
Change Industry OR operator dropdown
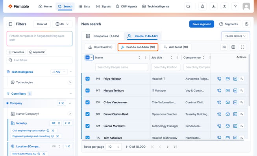[56, 123]
